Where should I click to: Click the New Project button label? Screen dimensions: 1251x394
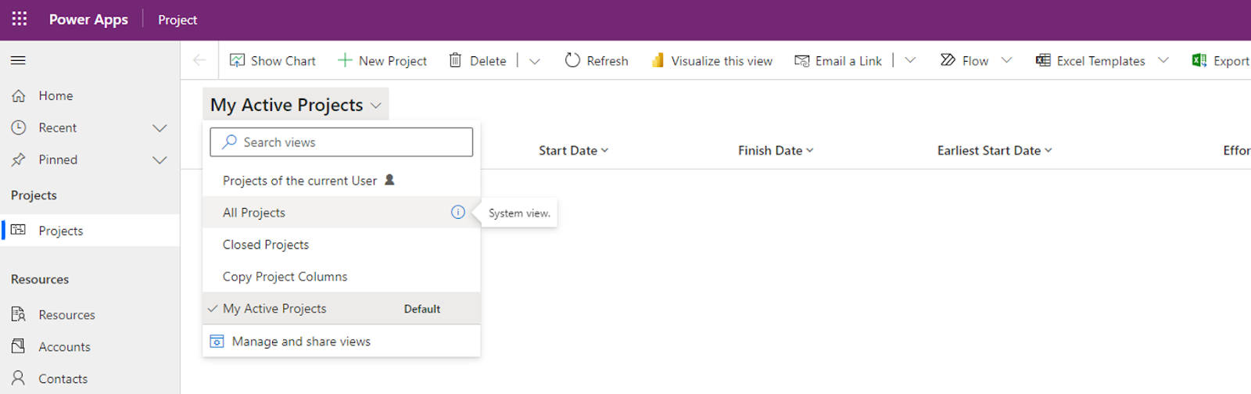click(393, 60)
